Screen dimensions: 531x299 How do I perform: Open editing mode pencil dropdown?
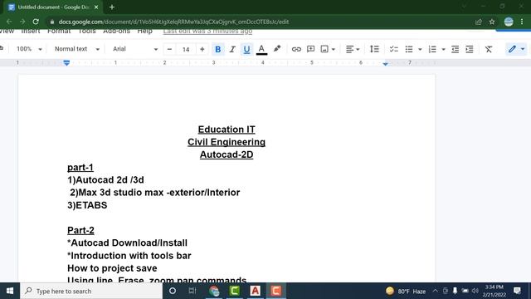point(516,49)
